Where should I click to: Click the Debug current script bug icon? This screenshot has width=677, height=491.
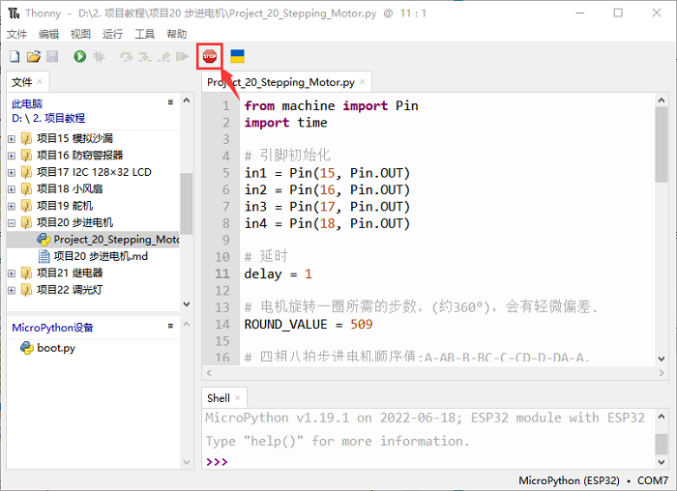(x=98, y=57)
